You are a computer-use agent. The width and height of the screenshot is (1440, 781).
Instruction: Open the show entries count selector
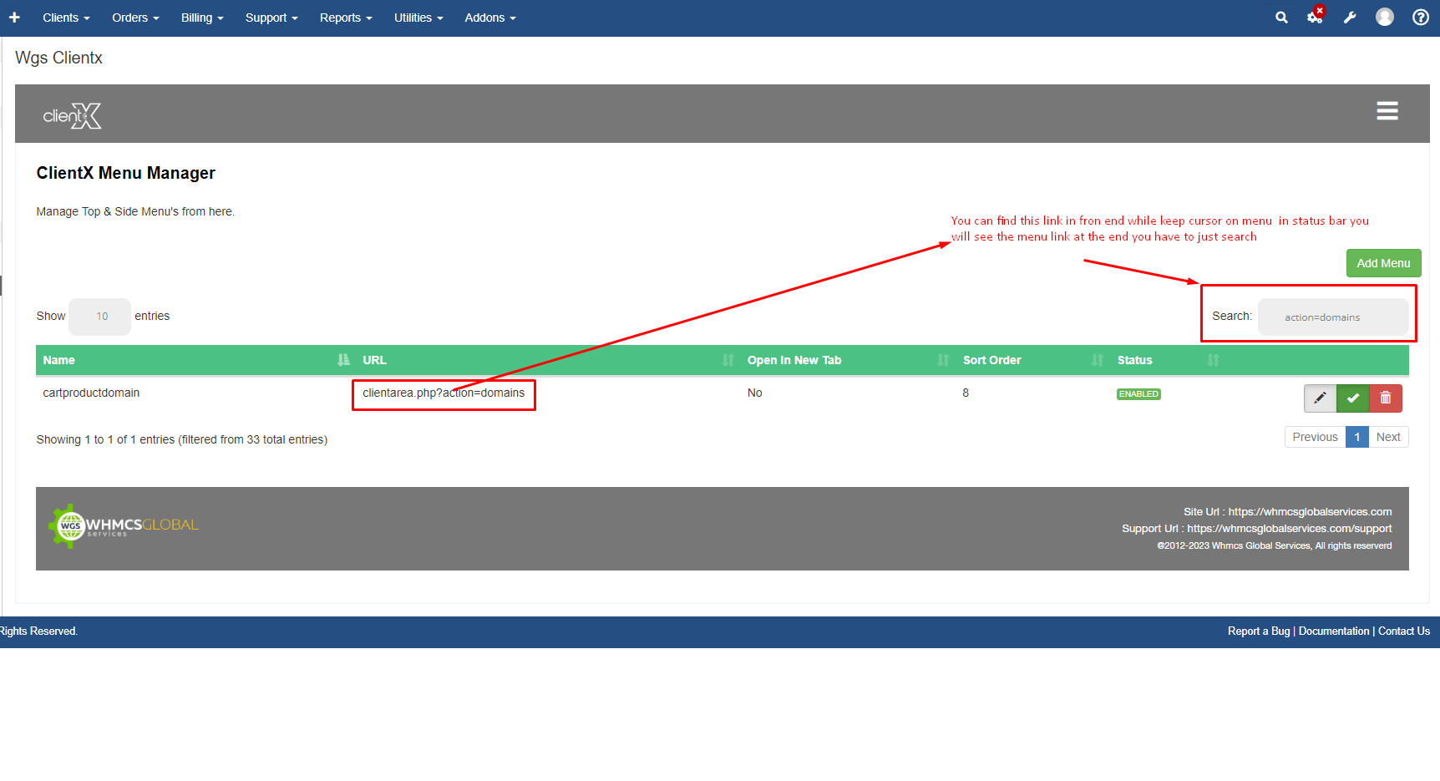(100, 317)
